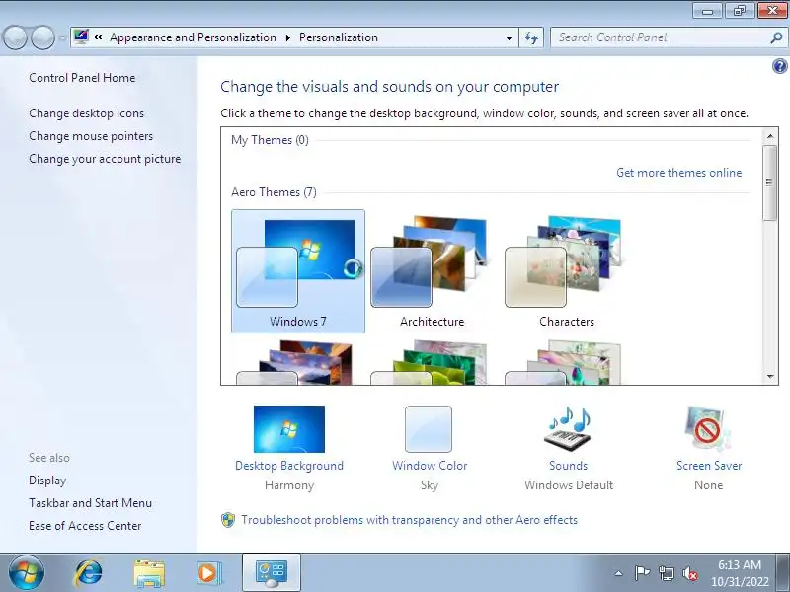Expand the breadcrumb arrow before Personalization

(x=288, y=37)
